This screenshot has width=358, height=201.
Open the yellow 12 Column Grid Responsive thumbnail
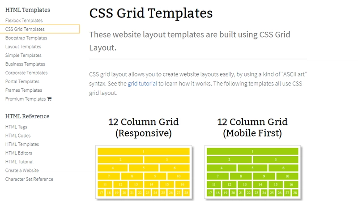(144, 172)
